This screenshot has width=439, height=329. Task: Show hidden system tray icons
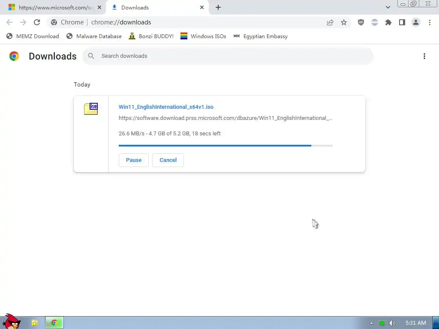pos(371,323)
